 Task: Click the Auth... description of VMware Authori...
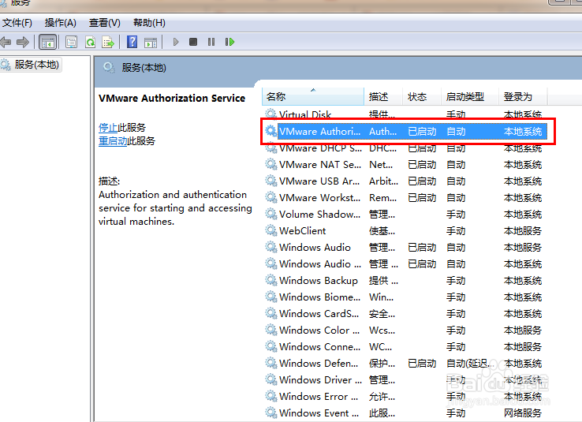382,132
